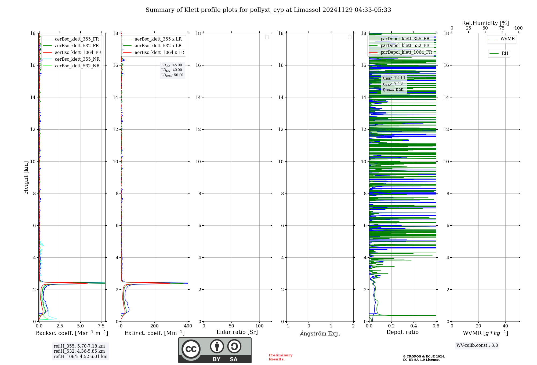537x365 pixels.
Task: Click the red Preliminary Results text
Action: coord(281,357)
